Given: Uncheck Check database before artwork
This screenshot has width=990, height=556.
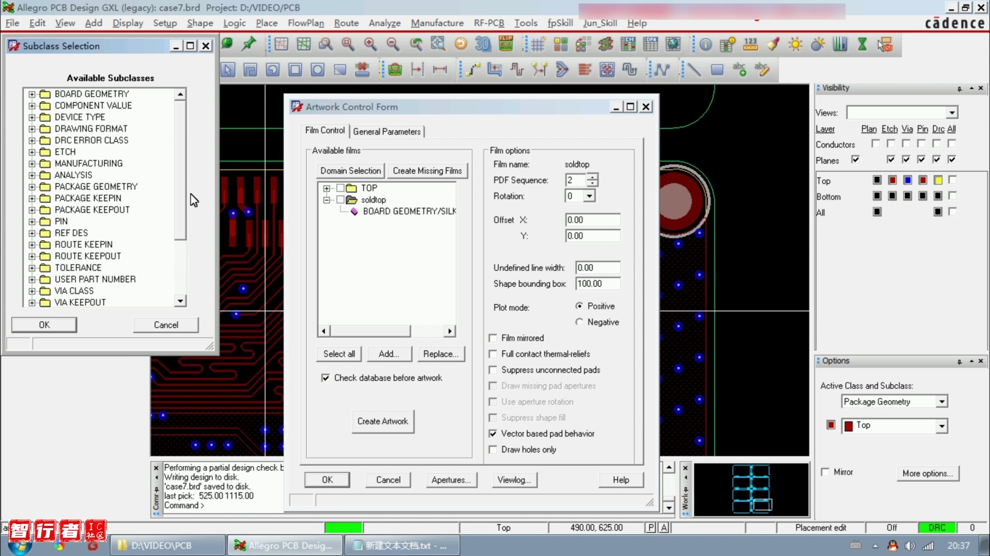Looking at the screenshot, I should pos(326,378).
